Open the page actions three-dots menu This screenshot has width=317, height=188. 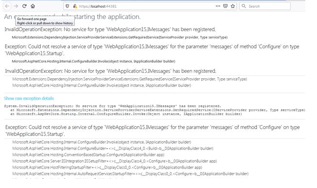tap(218, 6)
